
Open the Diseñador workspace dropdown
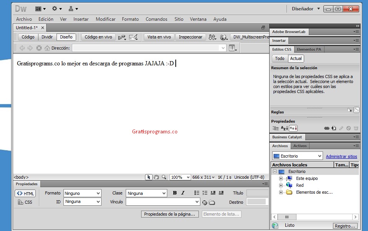[x=306, y=9]
